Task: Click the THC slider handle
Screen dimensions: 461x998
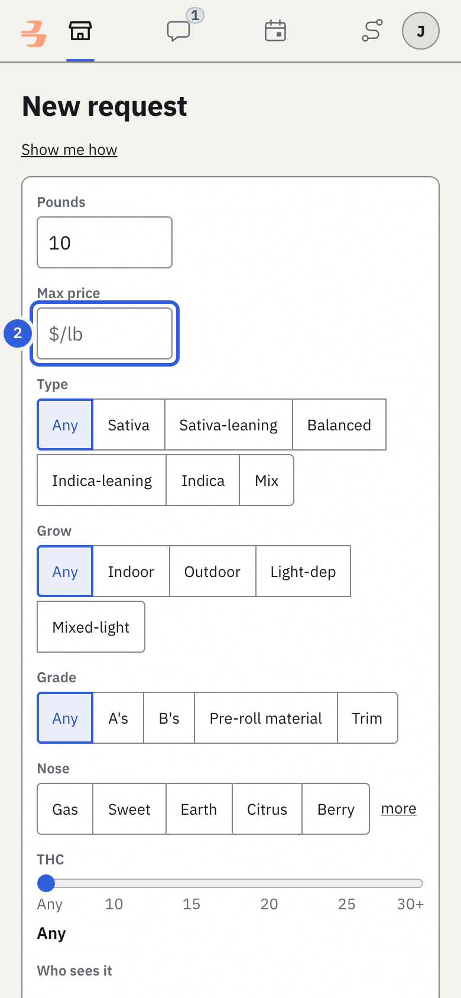Action: click(46, 883)
